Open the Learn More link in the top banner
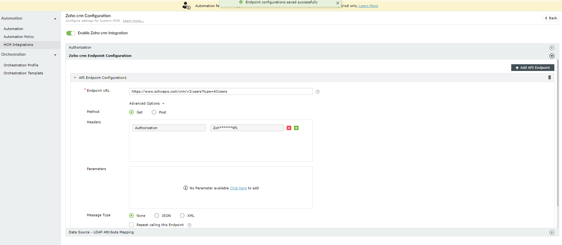The width and height of the screenshot is (562, 245). coord(368,6)
